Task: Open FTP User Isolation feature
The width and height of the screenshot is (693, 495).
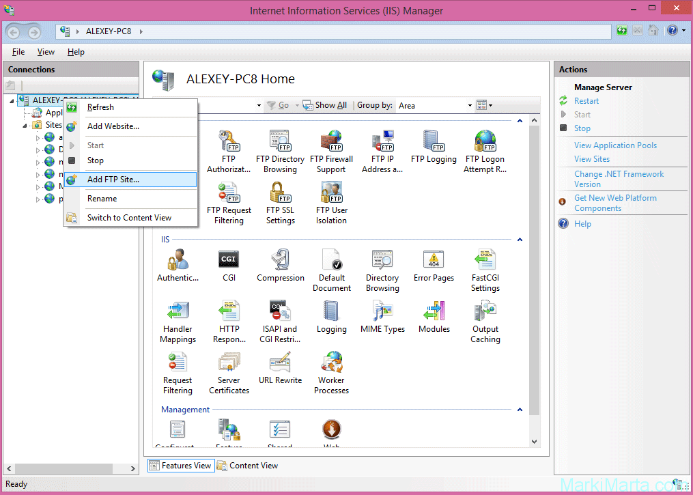Action: pyautogui.click(x=331, y=203)
